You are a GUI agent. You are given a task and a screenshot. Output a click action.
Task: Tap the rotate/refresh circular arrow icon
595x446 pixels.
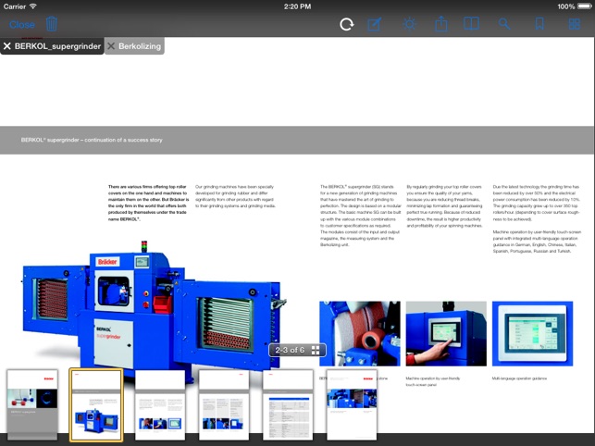coord(346,24)
